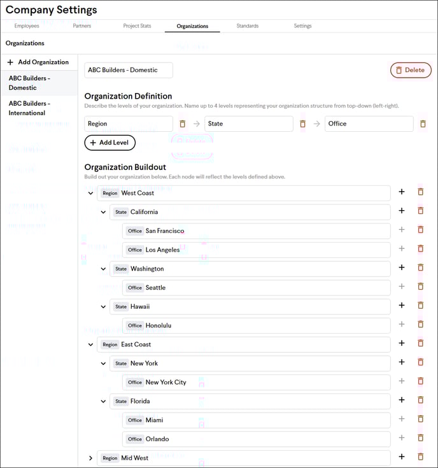Delete the ABC Builders - Domestic organization
The height and width of the screenshot is (468, 438).
[411, 70]
